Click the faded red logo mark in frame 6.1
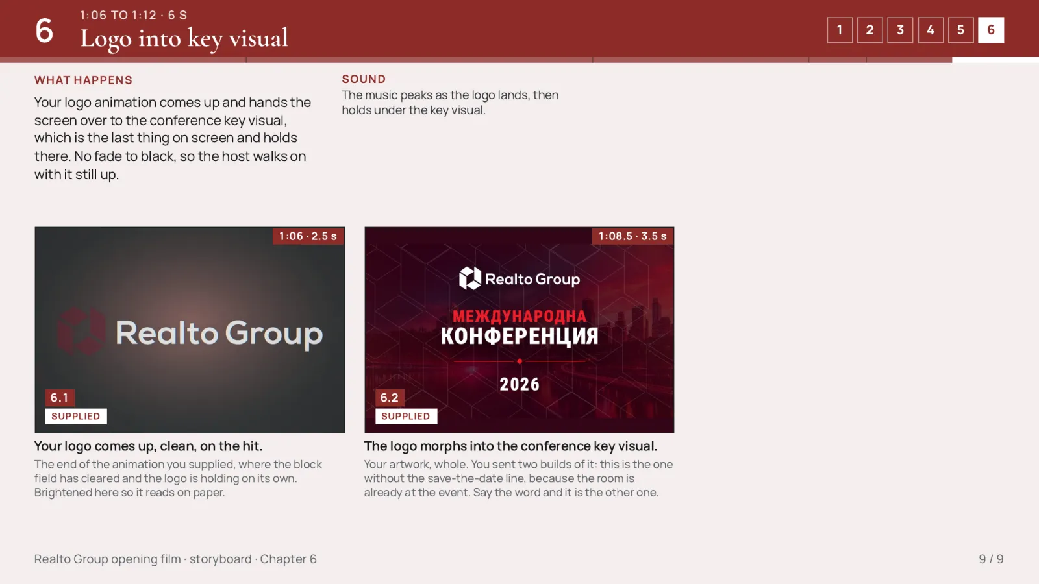The height and width of the screenshot is (584, 1039). tap(82, 332)
